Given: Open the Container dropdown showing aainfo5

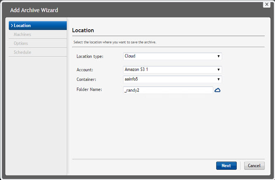Looking at the screenshot, I should tap(172, 79).
